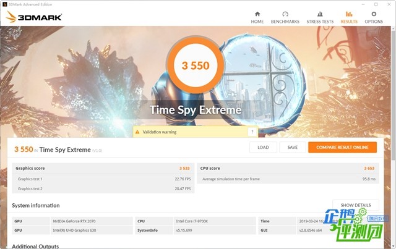Viewport: 396px width, 249px height.
Task: Click SystemInfo version v5.15.699
Action: (x=215, y=230)
